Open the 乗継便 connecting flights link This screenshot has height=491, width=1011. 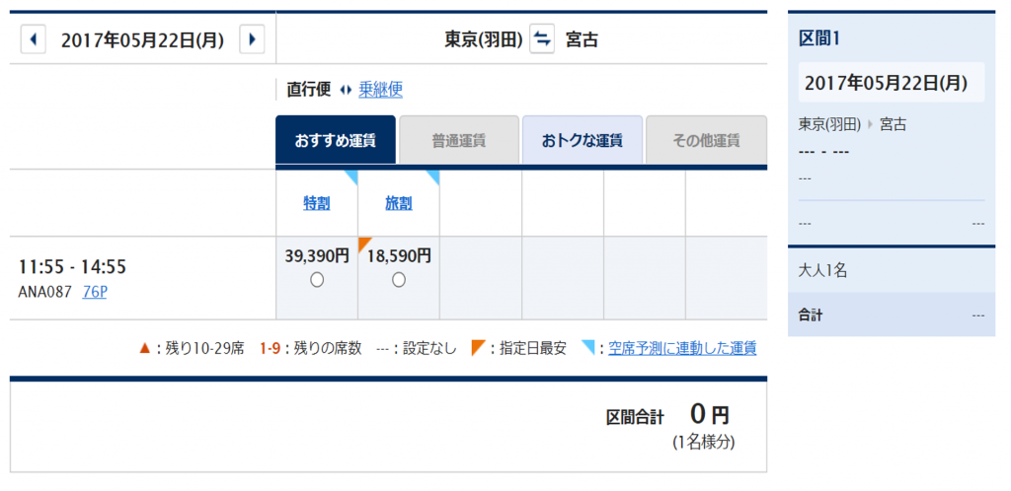380,90
